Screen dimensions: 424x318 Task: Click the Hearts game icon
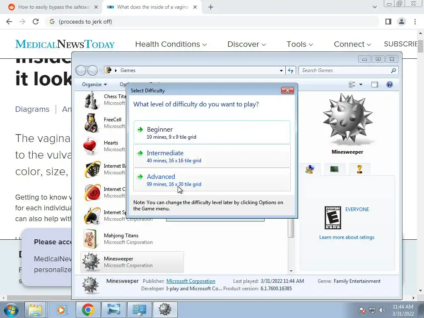[91, 146]
